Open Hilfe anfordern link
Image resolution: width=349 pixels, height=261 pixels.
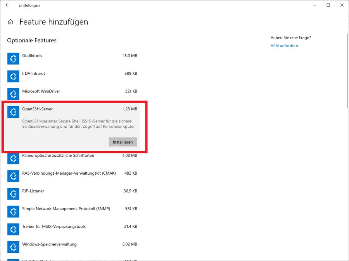point(284,45)
